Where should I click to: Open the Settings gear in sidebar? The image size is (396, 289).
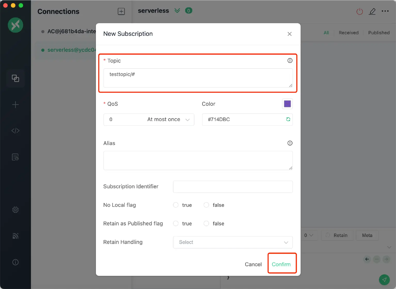[x=15, y=210]
